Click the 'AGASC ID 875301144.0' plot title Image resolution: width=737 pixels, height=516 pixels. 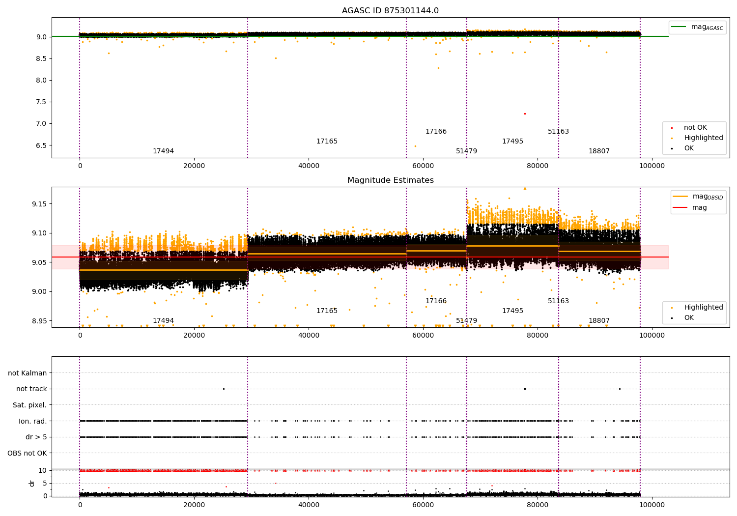pyautogui.click(x=390, y=11)
